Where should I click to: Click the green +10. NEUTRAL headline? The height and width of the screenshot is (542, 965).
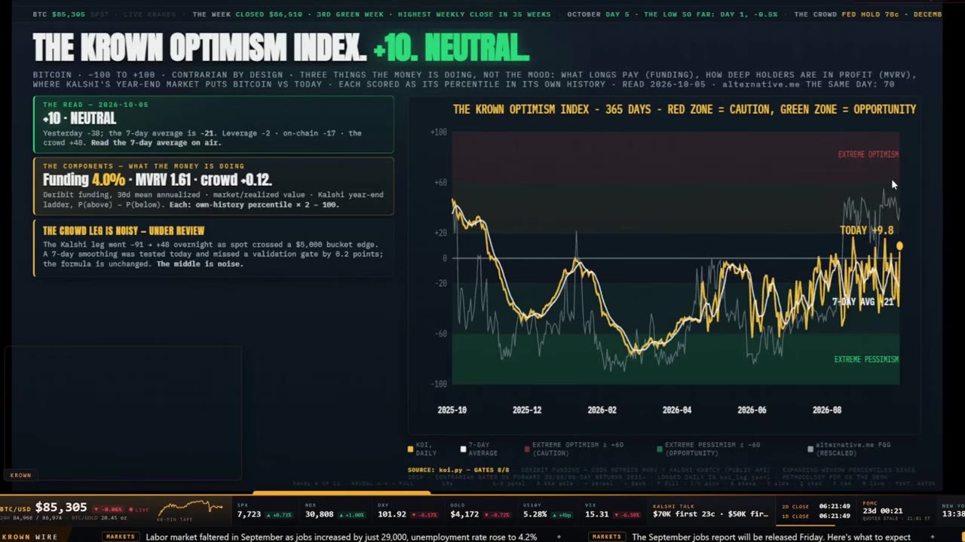click(451, 48)
